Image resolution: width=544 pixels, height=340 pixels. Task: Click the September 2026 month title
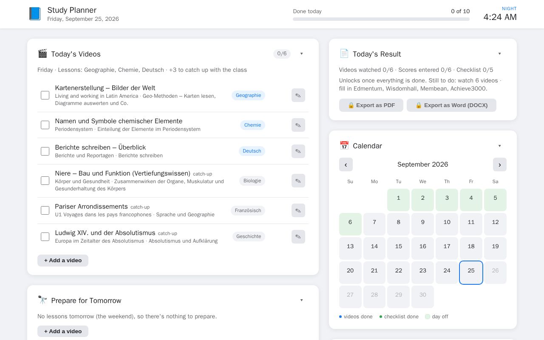(422, 164)
